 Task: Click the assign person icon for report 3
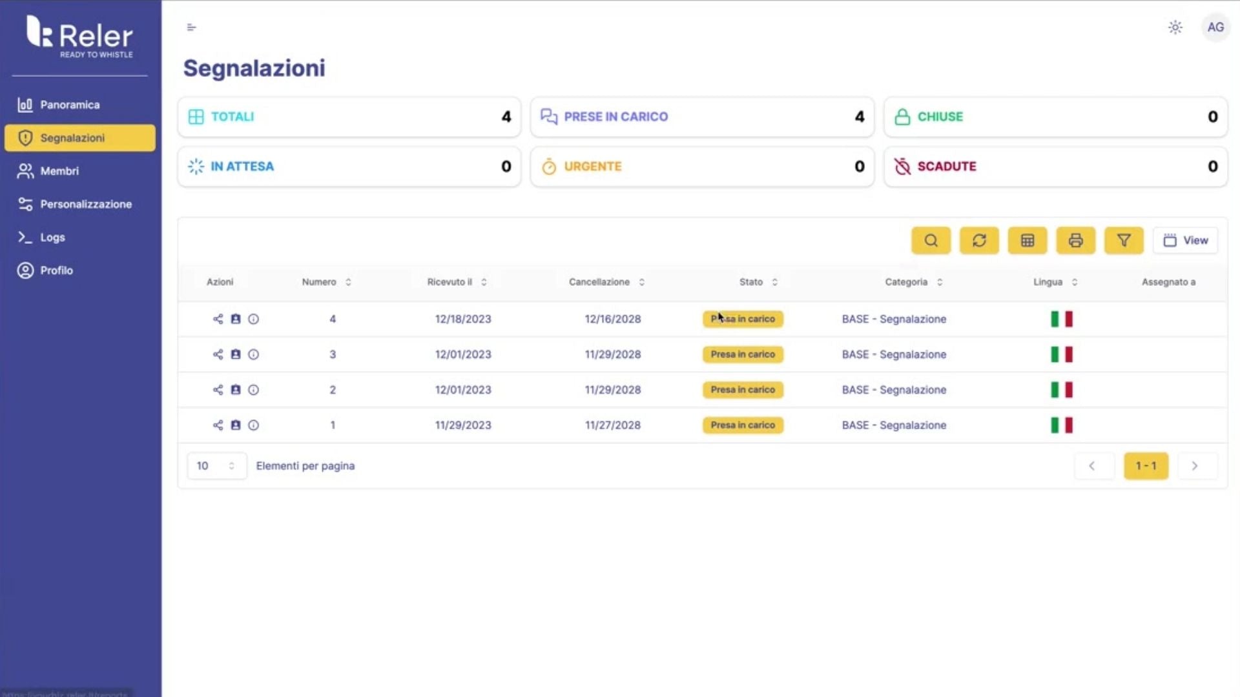coord(236,354)
